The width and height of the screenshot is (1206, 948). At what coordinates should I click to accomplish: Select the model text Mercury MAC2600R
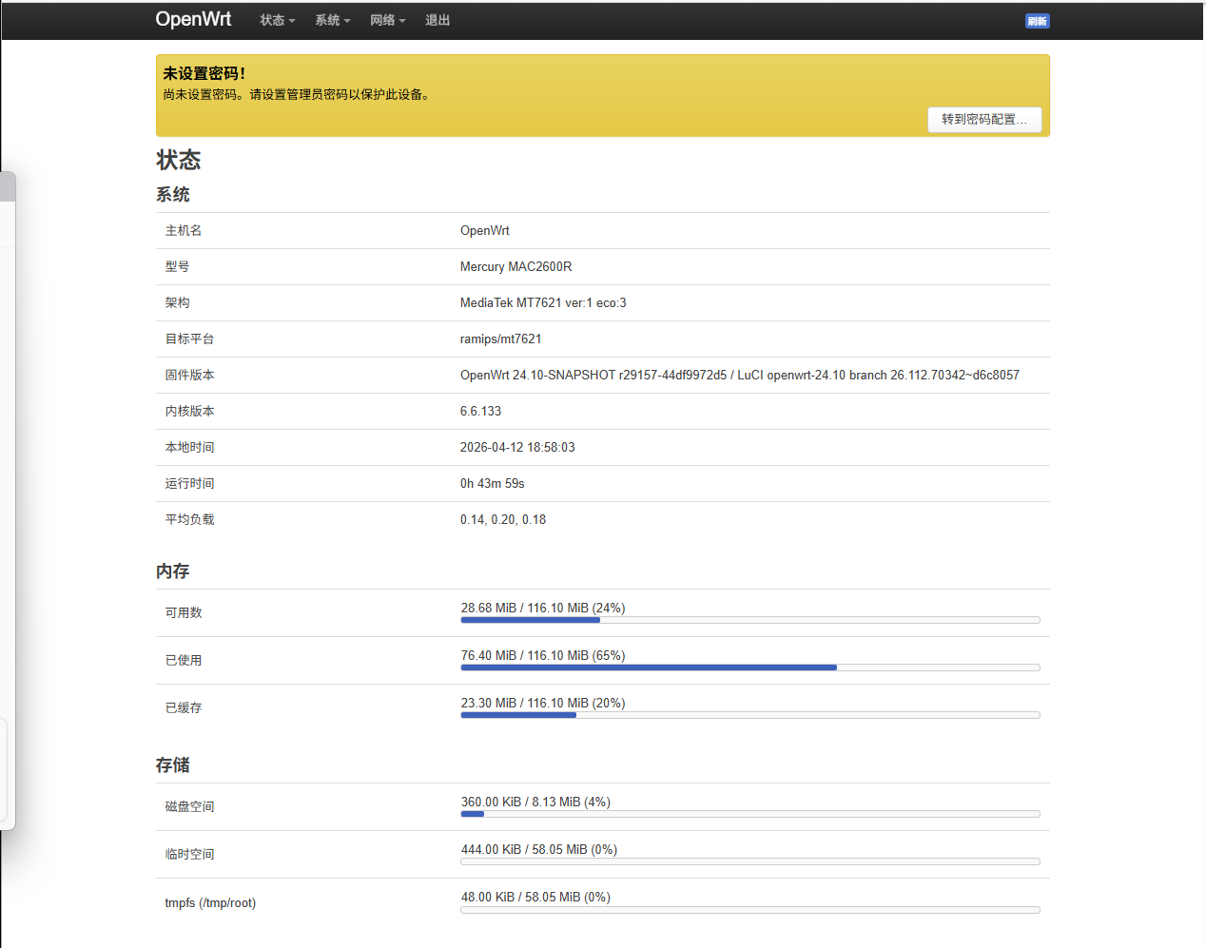(516, 266)
